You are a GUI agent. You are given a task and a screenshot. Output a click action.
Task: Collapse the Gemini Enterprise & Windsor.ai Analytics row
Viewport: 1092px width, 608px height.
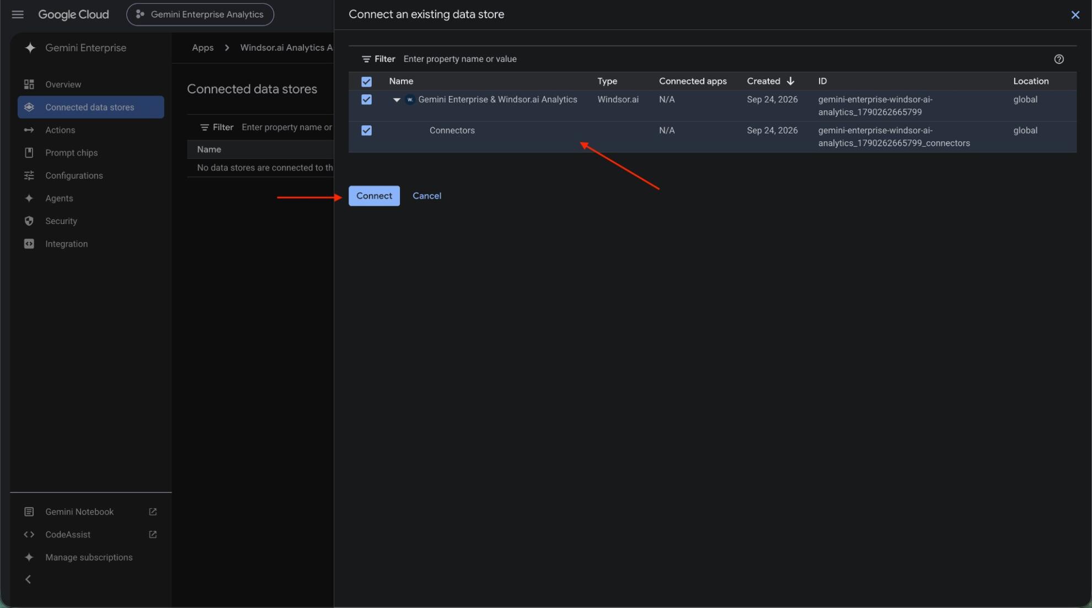[x=397, y=100]
